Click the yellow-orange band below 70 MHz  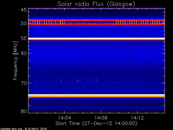[x=97, y=96]
